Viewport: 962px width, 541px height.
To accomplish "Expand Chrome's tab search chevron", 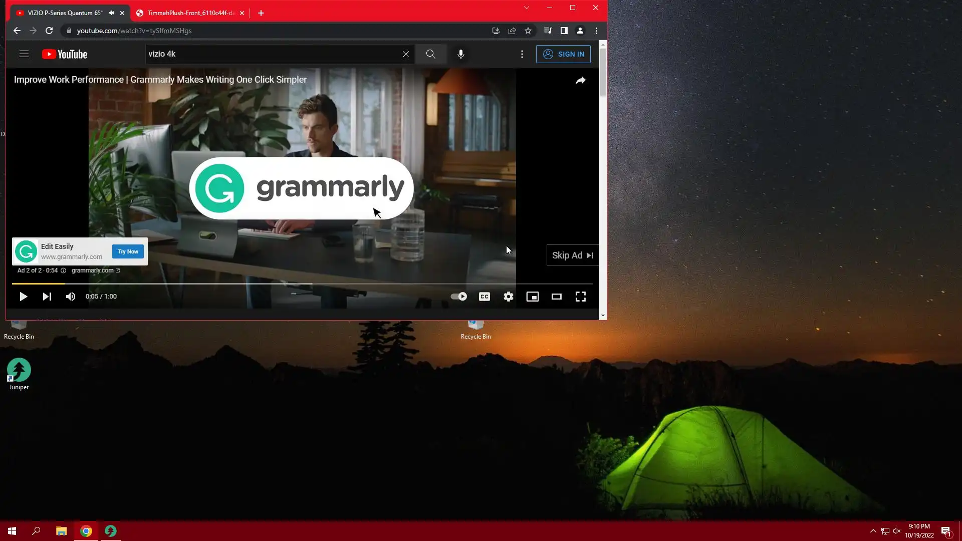I will 526,8.
